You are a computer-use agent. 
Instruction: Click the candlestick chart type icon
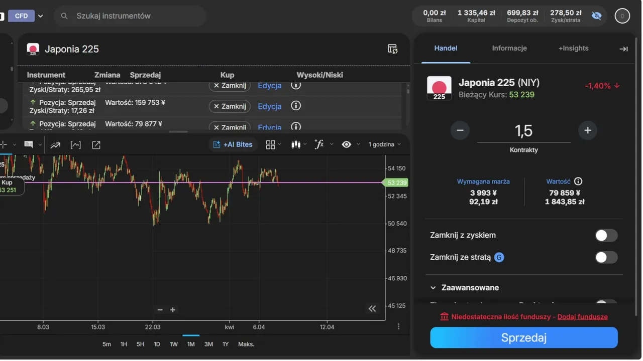click(296, 144)
